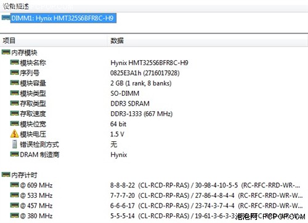
Task: Select the 存取速度 row label
Action: point(33,114)
